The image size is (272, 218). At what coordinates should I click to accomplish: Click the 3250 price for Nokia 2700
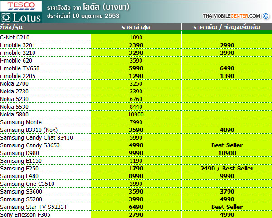tap(136, 84)
